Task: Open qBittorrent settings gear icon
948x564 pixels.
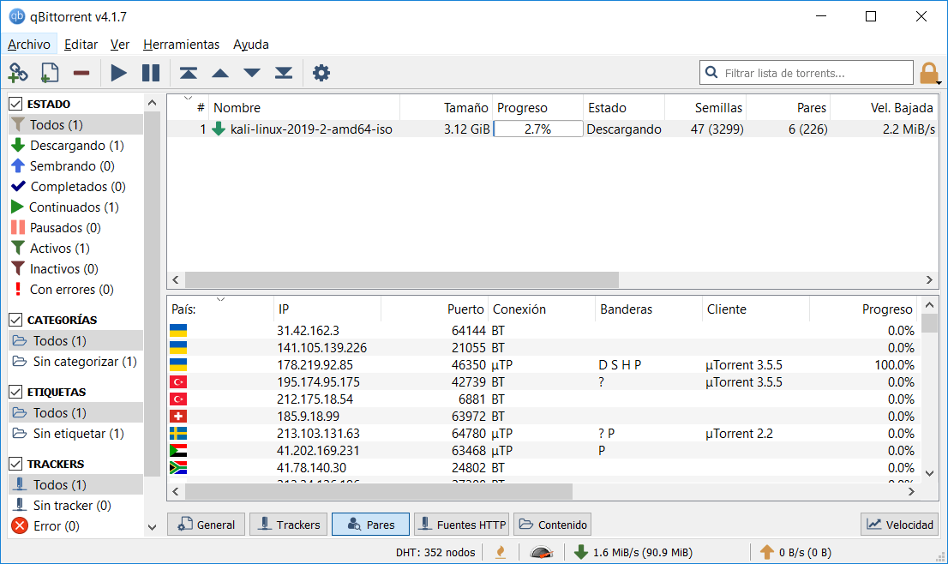Action: coord(321,73)
